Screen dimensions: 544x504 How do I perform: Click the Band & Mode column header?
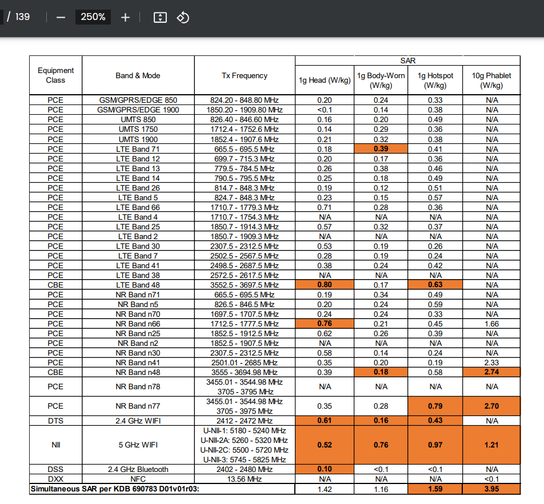[138, 75]
